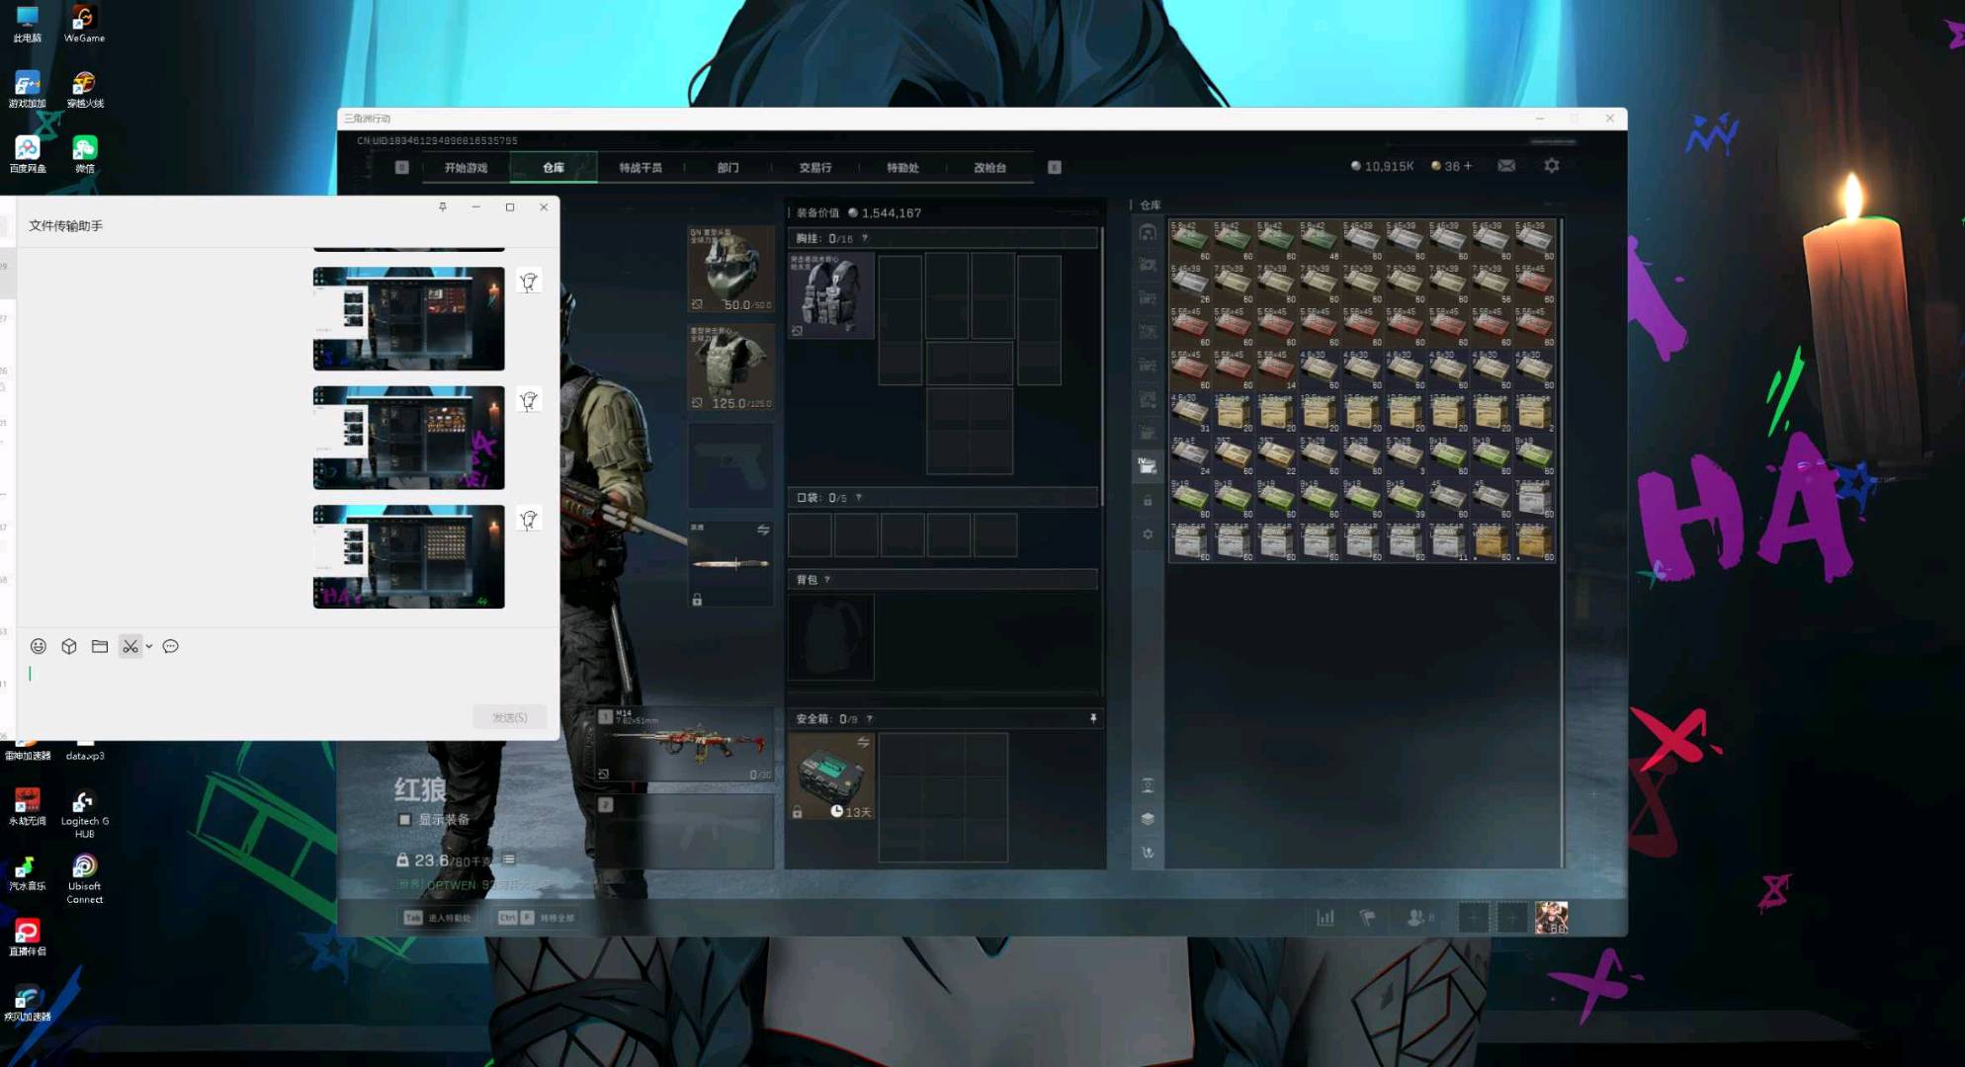Pin the 文件传输助手 window on top
The width and height of the screenshot is (1965, 1067).
pyautogui.click(x=443, y=206)
